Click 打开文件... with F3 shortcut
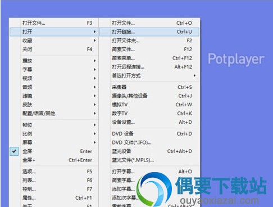The height and width of the screenshot is (207, 273). click(53, 23)
